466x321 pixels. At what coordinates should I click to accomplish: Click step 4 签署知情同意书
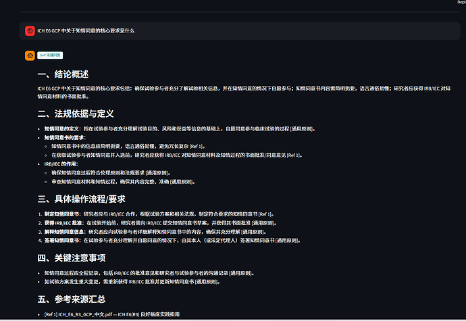click(x=172, y=241)
